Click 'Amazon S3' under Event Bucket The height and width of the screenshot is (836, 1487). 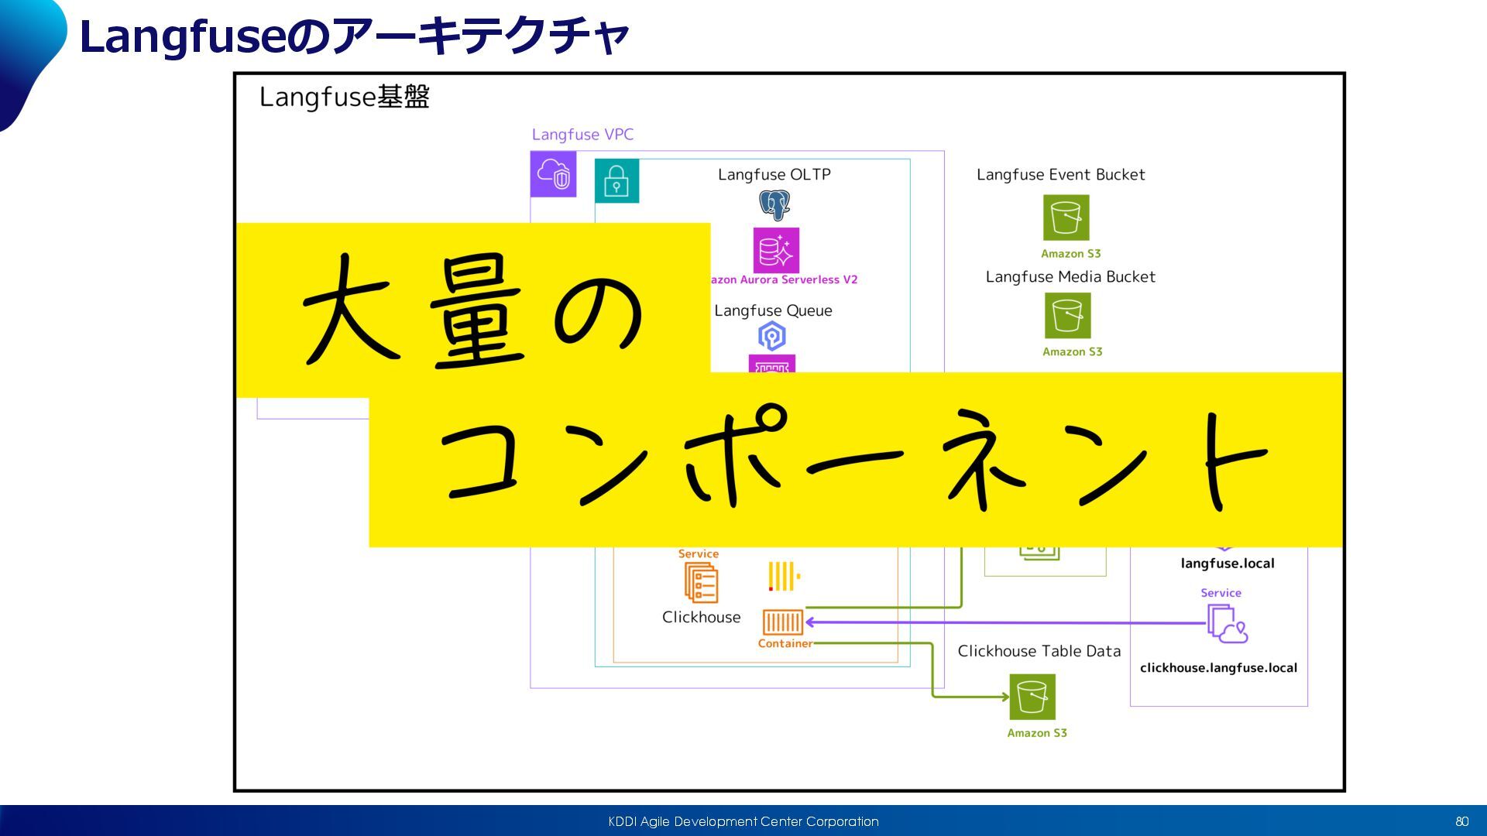(1070, 254)
